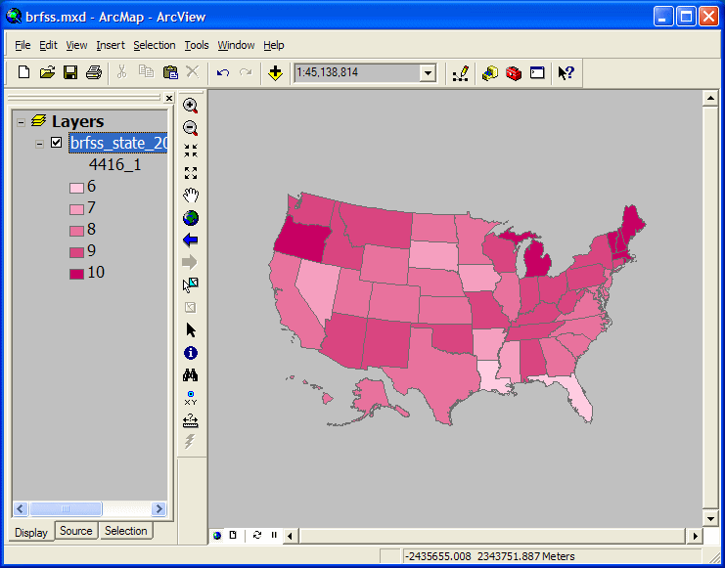Image resolution: width=725 pixels, height=568 pixels.
Task: Uncheck the brfss_state layer visibility checkbox
Action: 57,143
